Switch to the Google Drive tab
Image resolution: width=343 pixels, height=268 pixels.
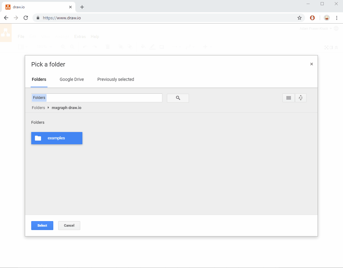click(72, 79)
